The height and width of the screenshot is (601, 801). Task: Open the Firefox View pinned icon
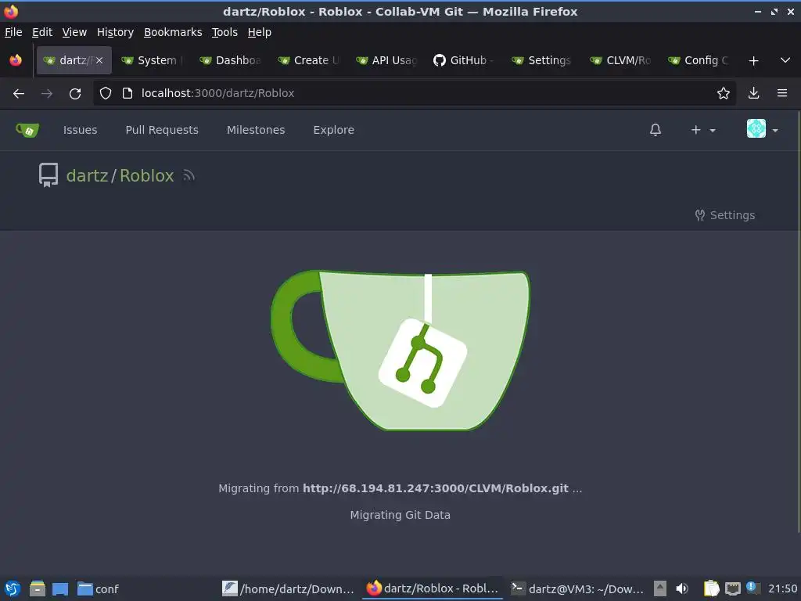(16, 60)
